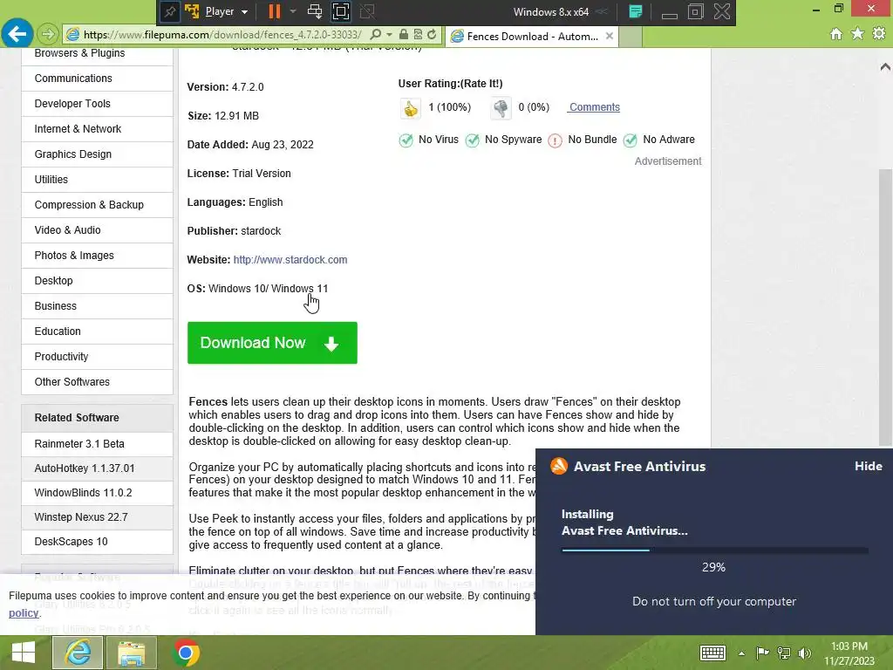Open the Internet & Network category

97,129
